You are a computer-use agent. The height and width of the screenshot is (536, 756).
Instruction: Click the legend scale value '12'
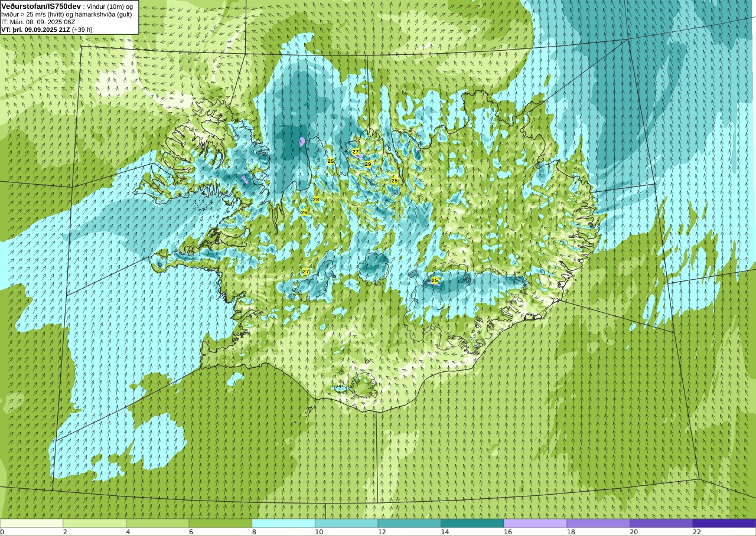click(x=382, y=532)
